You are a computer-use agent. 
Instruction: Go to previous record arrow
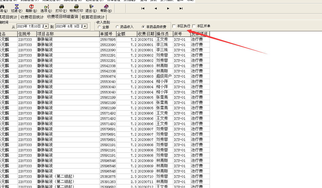tap(155, 8)
